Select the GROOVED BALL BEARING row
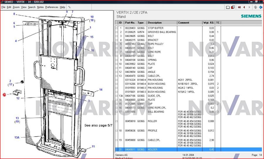This screenshot has height=159, width=264. point(162,32)
